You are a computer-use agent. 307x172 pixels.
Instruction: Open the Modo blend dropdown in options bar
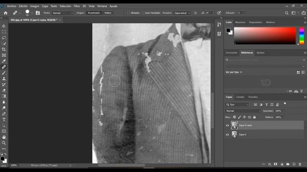point(63,13)
